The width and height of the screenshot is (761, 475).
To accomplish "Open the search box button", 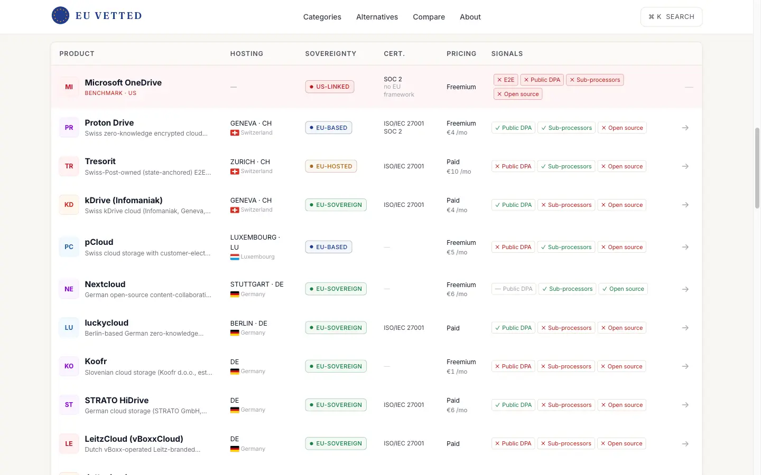I will click(x=671, y=17).
